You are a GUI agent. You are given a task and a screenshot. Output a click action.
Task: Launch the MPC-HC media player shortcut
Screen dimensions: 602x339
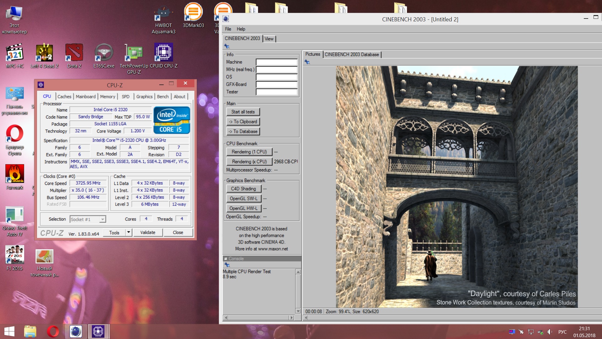(15, 56)
